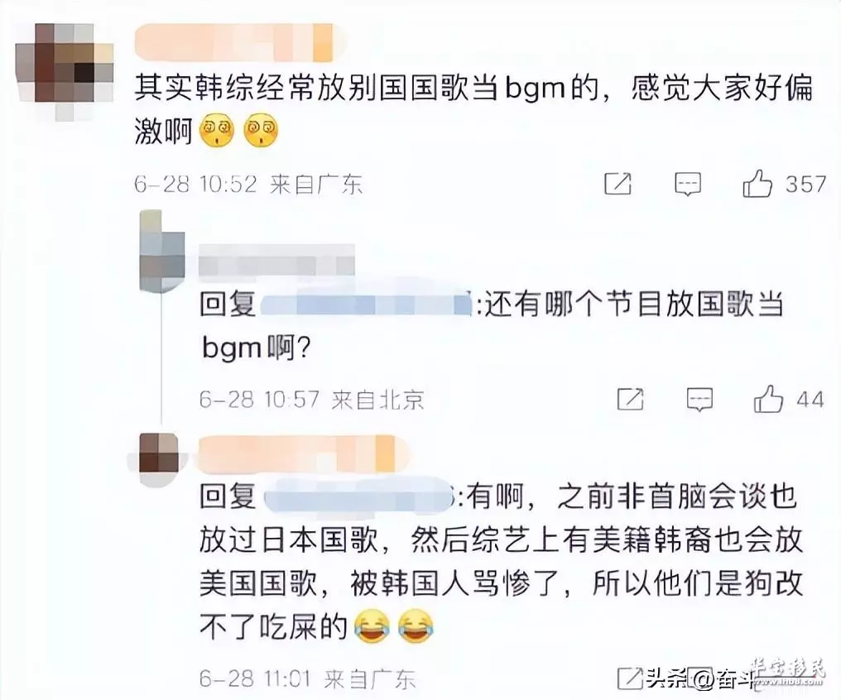The height and width of the screenshot is (700, 841).
Task: Open replies on the 357-like comment
Action: [688, 185]
